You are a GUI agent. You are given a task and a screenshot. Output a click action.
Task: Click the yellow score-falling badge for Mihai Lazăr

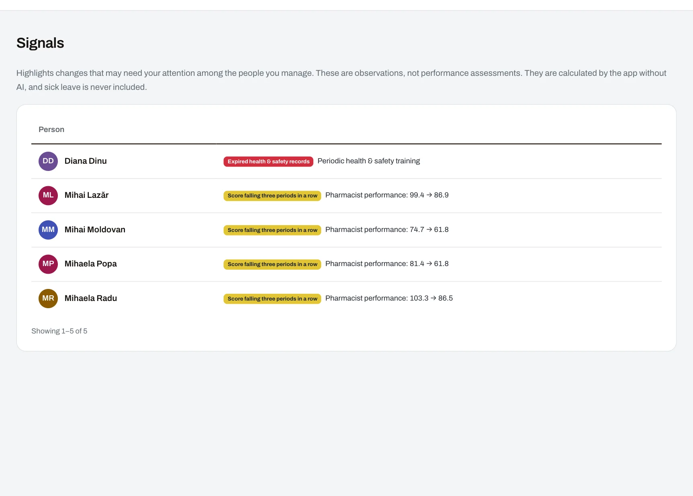click(x=272, y=196)
